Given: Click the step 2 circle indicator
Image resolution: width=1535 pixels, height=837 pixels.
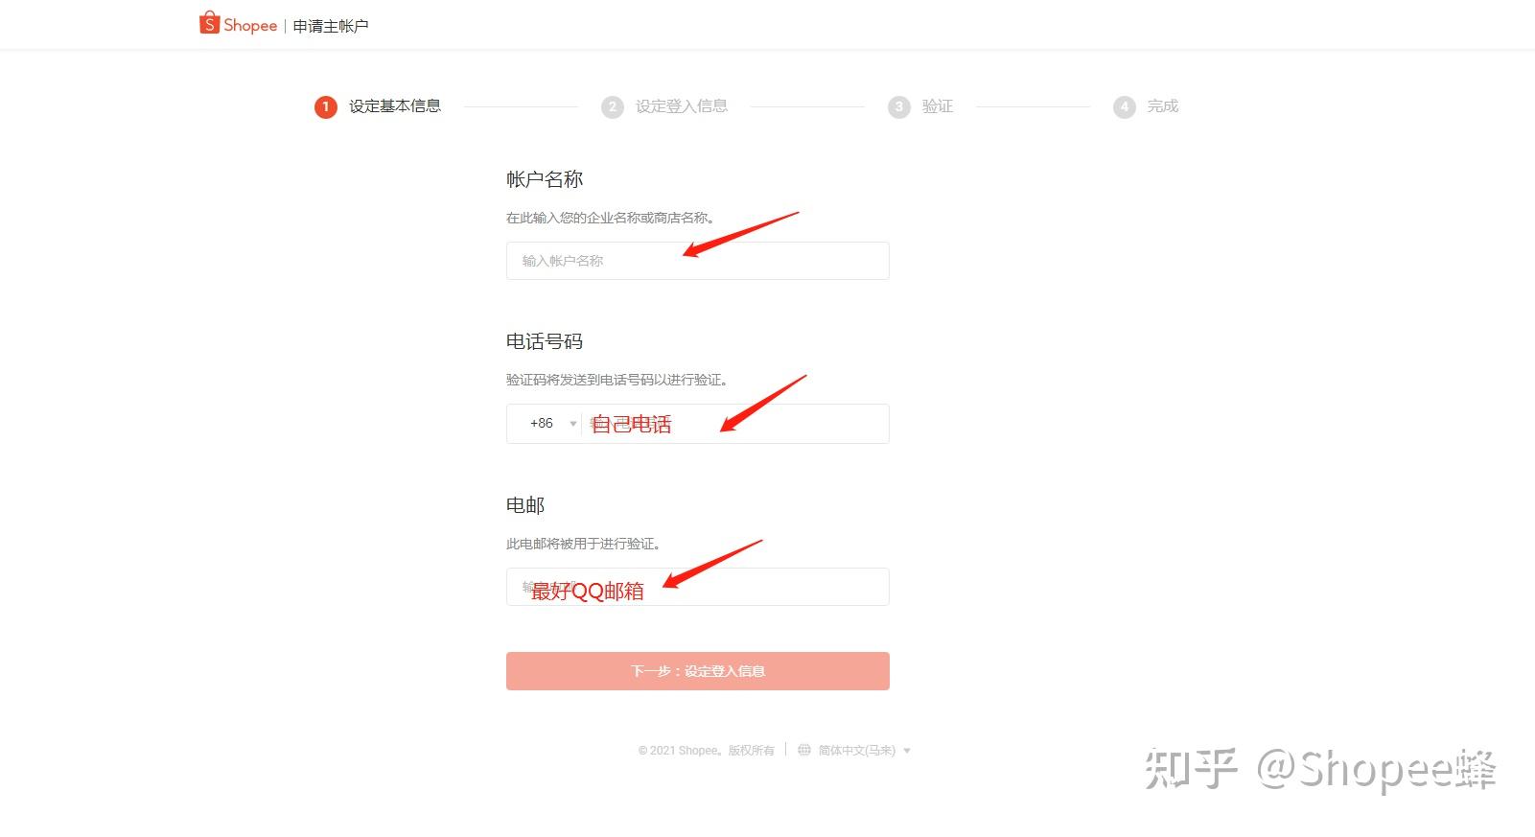Looking at the screenshot, I should pos(613,106).
